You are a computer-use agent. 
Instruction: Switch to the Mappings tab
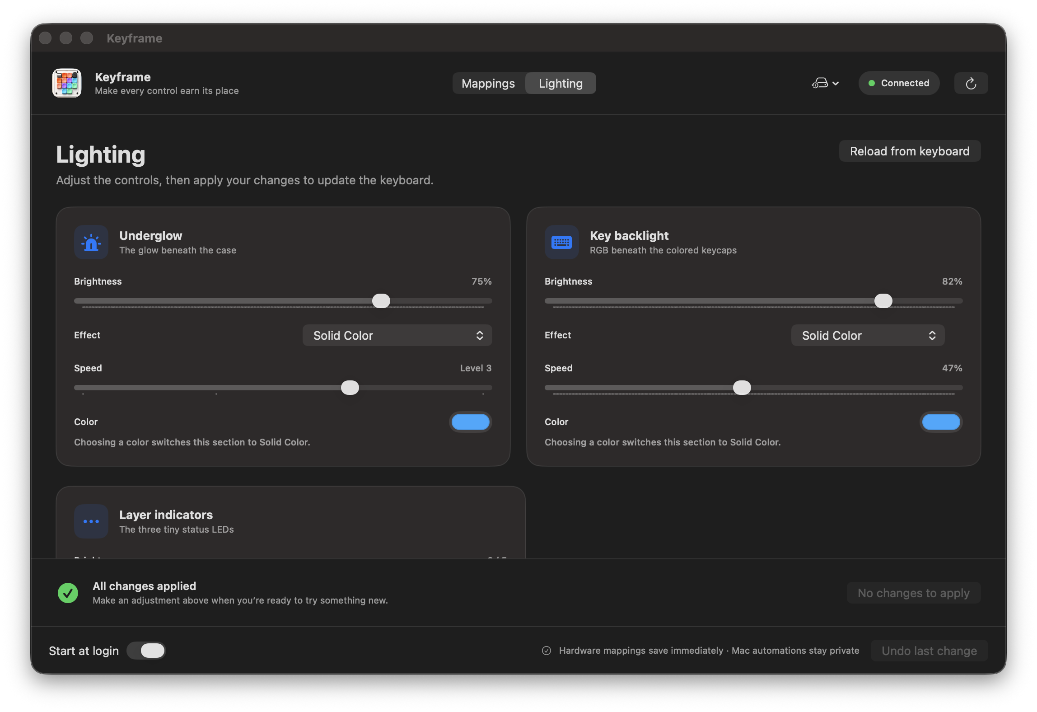point(488,83)
